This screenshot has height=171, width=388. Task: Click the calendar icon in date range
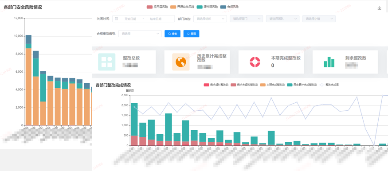pos(117,19)
